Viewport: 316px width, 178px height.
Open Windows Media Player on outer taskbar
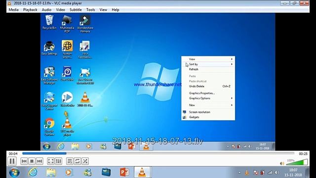(69, 173)
